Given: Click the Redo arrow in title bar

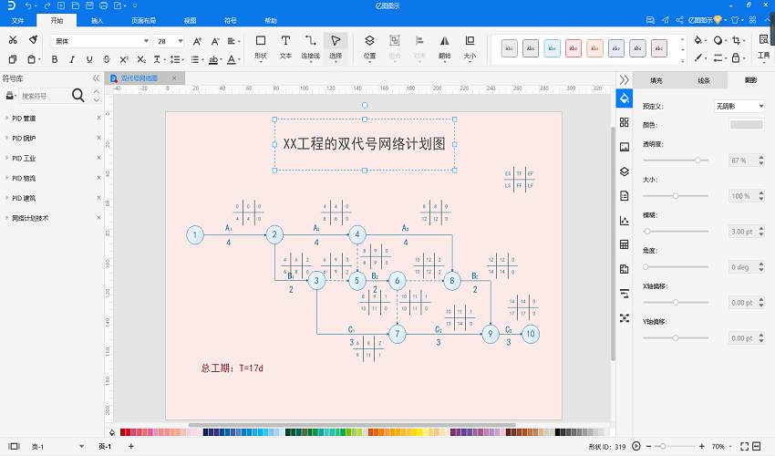Looking at the screenshot, I should pyautogui.click(x=46, y=6).
